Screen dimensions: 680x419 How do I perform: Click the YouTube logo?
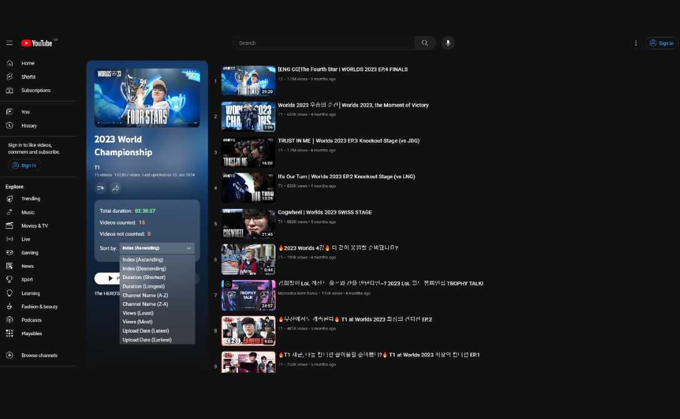click(x=37, y=43)
